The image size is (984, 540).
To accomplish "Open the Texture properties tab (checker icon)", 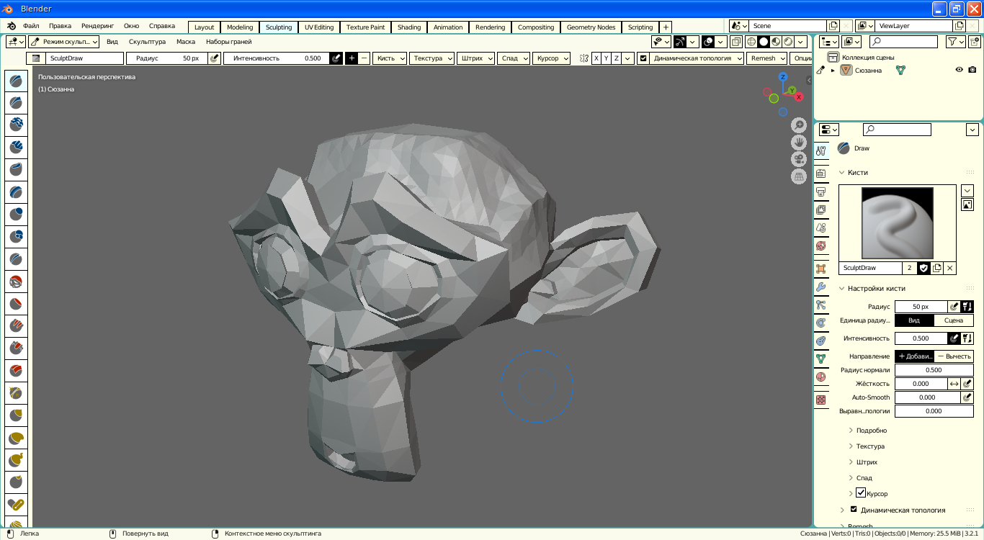I will (x=821, y=400).
